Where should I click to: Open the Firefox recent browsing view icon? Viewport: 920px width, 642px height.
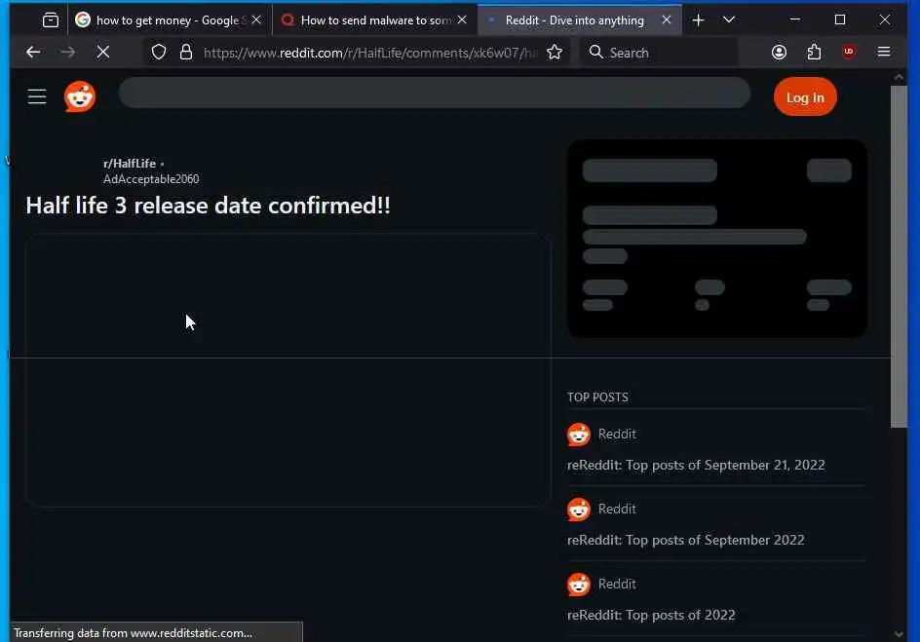tap(51, 20)
